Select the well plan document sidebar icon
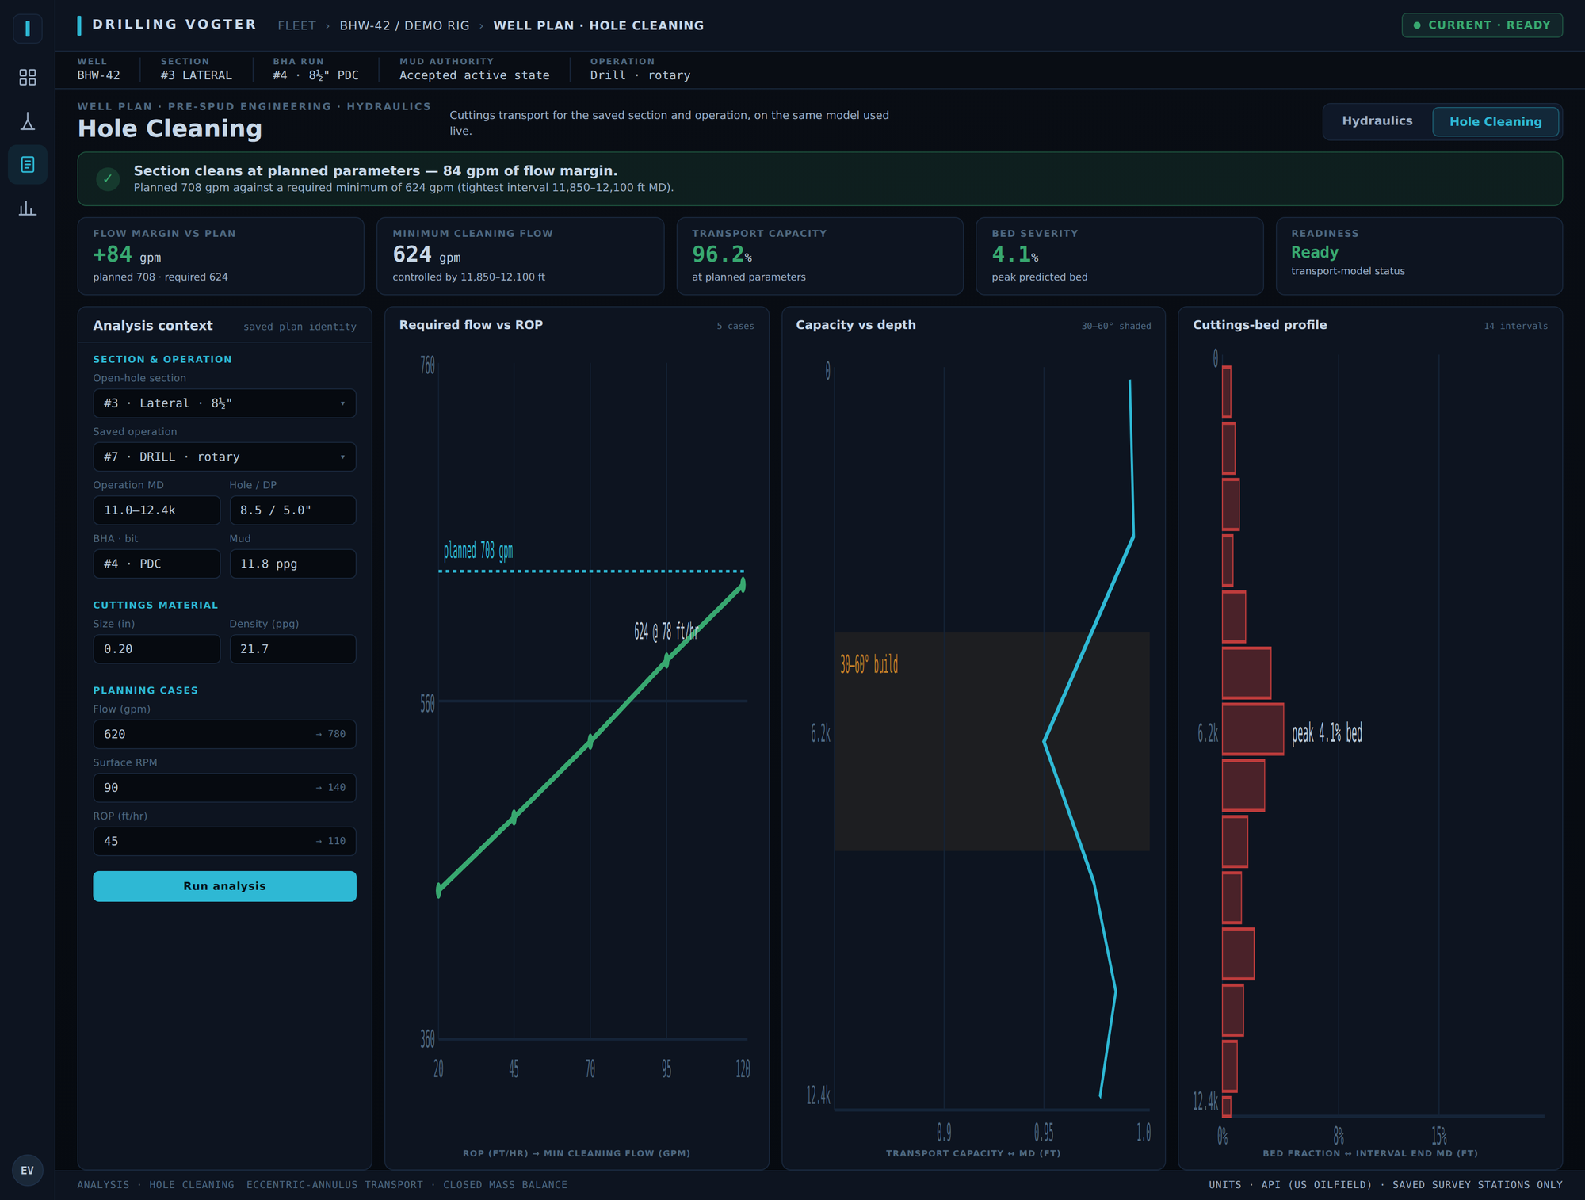The height and width of the screenshot is (1200, 1585). (28, 165)
